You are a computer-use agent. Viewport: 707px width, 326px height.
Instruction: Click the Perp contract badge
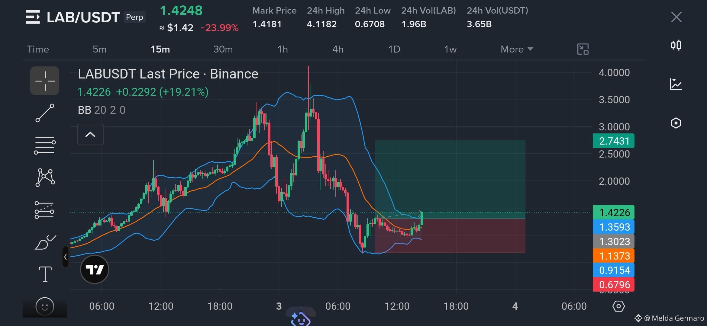(x=134, y=17)
